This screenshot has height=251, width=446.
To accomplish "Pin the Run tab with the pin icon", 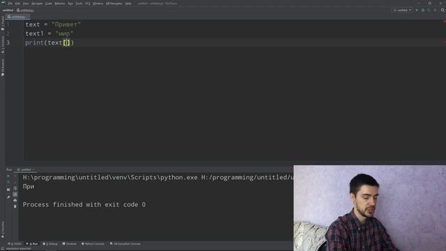I will (8, 197).
